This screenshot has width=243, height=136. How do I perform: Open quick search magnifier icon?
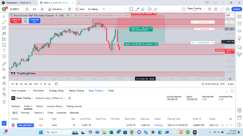[x=210, y=9]
